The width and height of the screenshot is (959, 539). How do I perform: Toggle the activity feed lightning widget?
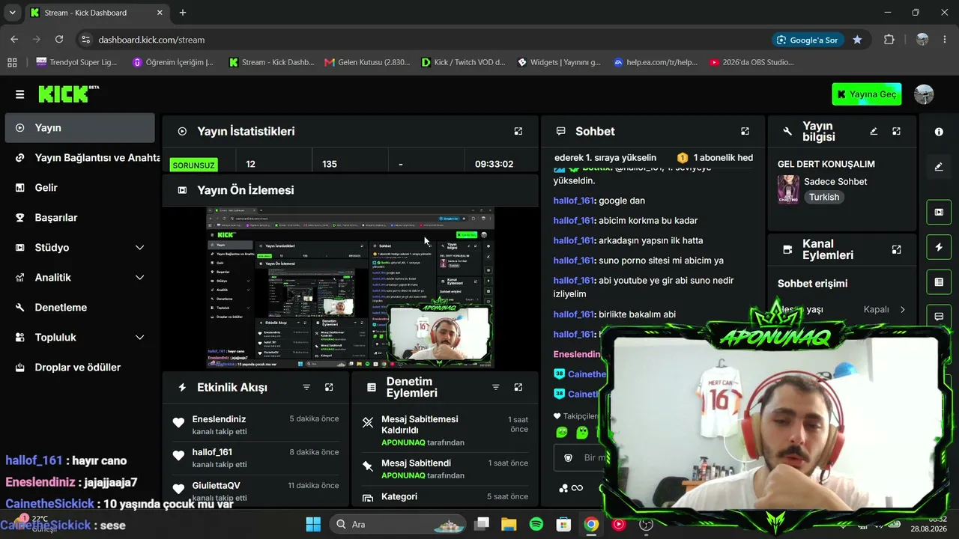939,247
